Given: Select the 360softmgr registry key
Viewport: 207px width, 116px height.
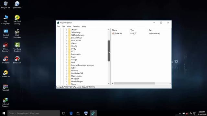Looking at the screenshot, I should click(76, 32).
